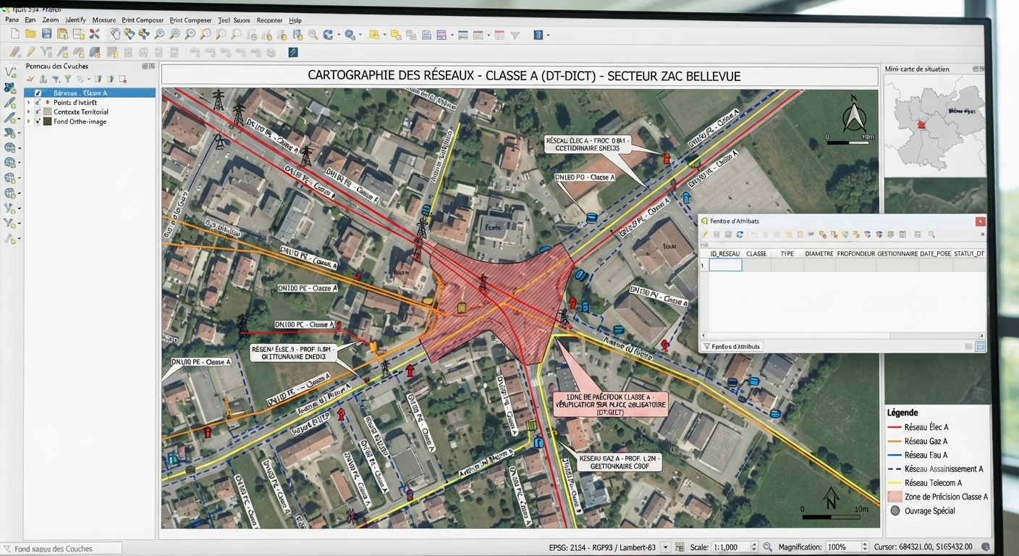Reload the attribute table with the blue refresh icon
This screenshot has width=1019, height=556.
tap(740, 235)
